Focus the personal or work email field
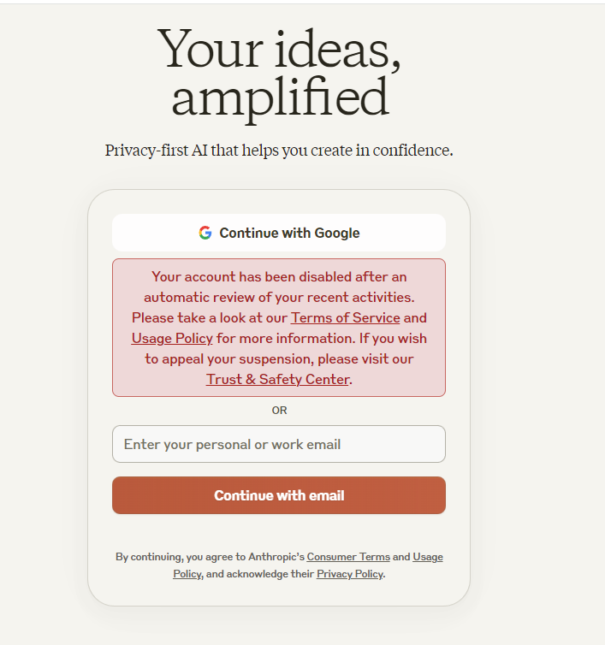The image size is (605, 645). [279, 444]
